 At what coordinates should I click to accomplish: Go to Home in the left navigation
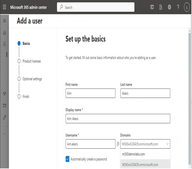click(5, 33)
